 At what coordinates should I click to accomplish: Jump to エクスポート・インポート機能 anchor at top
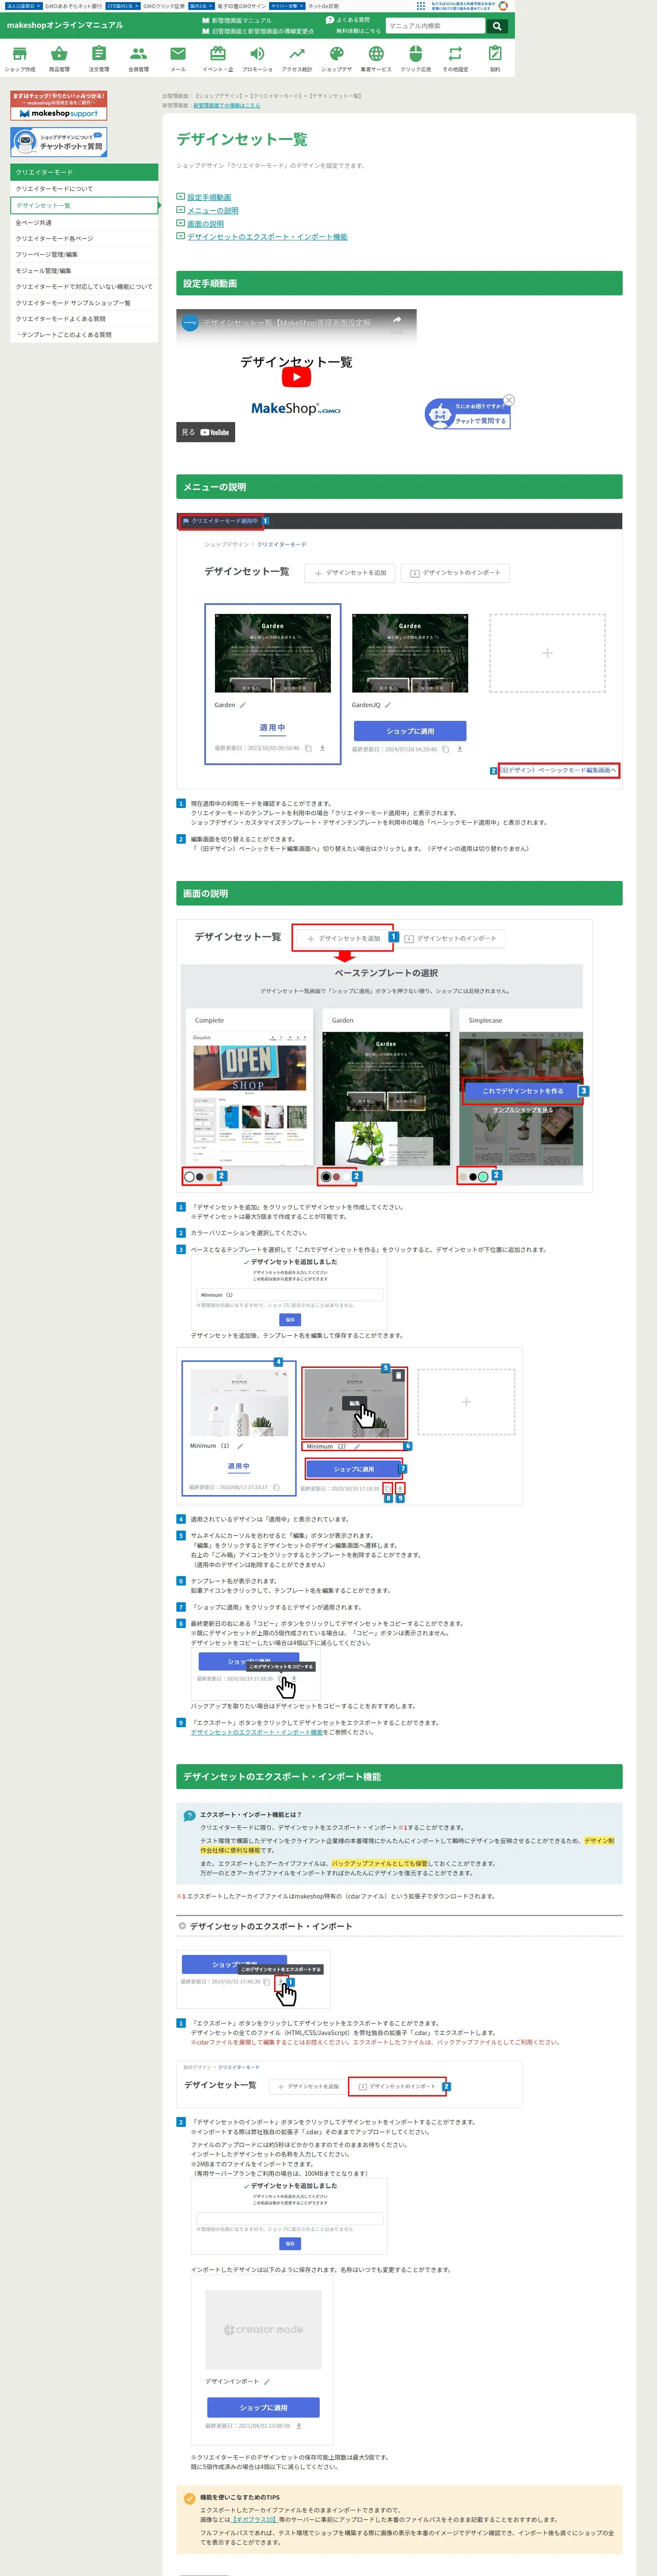coord(267,236)
